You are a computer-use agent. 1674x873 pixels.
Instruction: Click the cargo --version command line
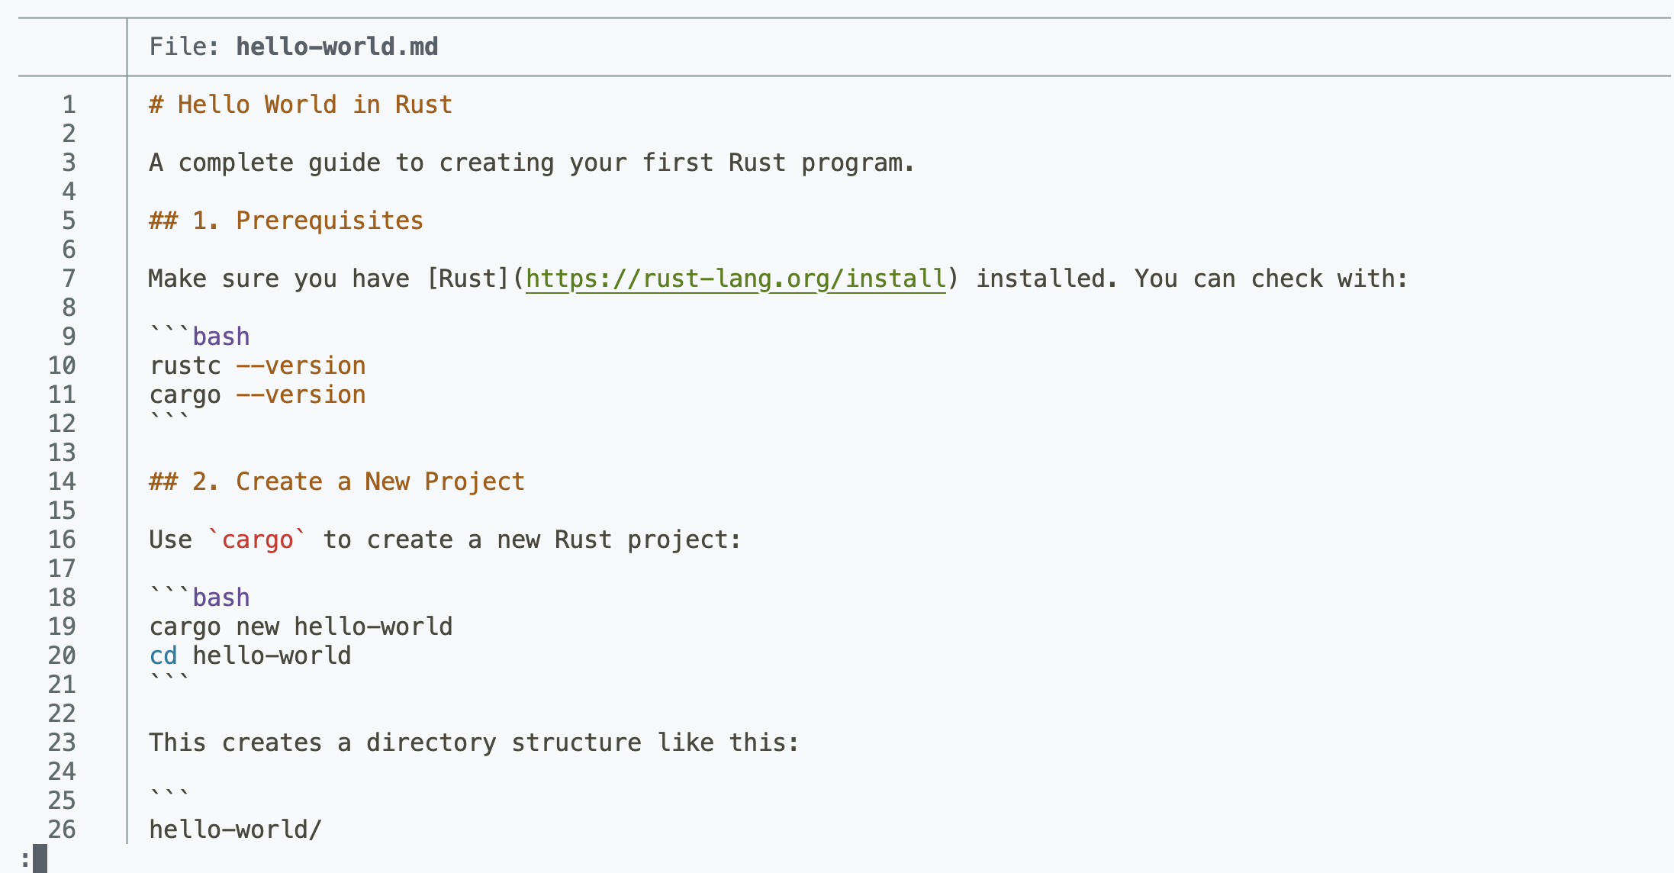click(x=257, y=395)
